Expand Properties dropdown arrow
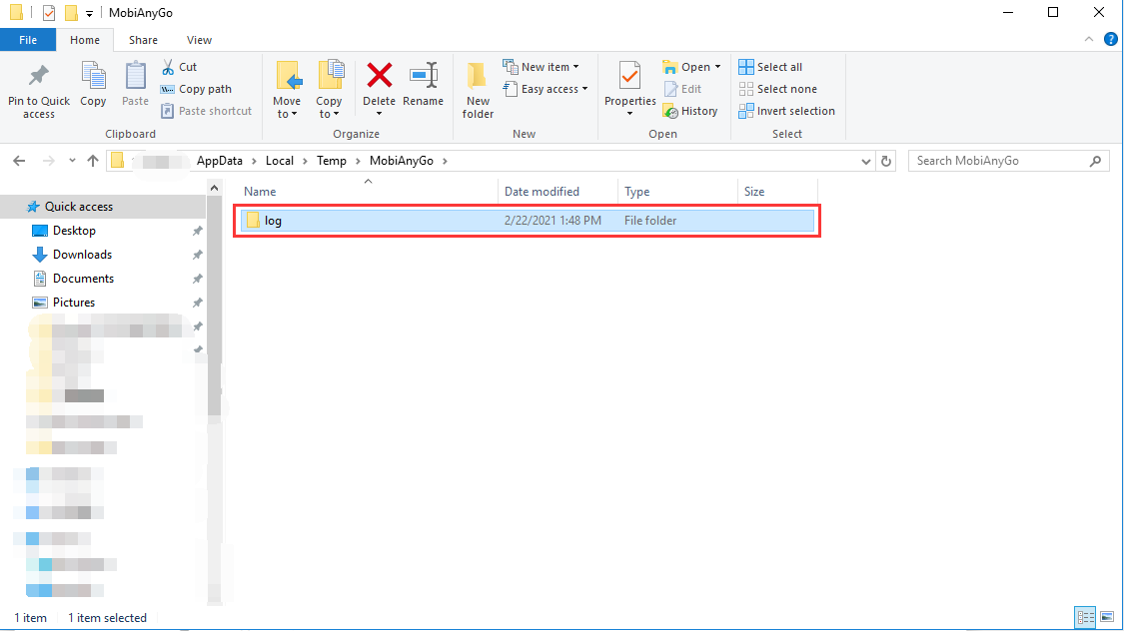 630,114
